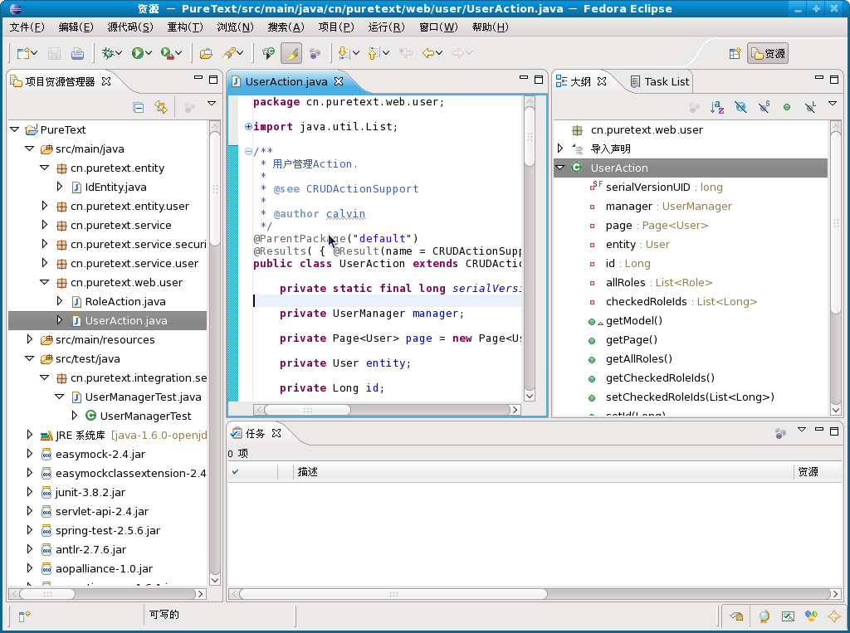Click the project explorer horizontal scrollbar thumb
This screenshot has width=850, height=633.
pos(47,593)
